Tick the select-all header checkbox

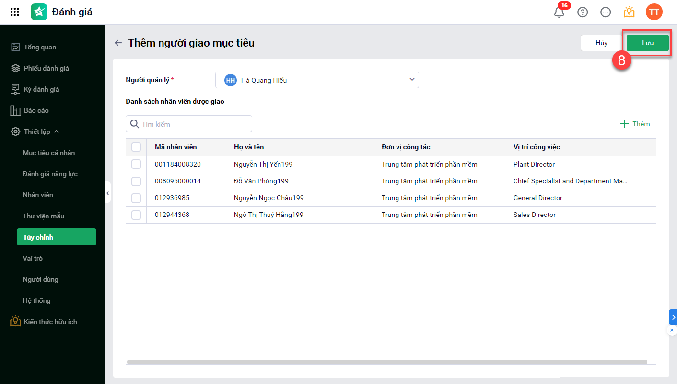tap(136, 147)
